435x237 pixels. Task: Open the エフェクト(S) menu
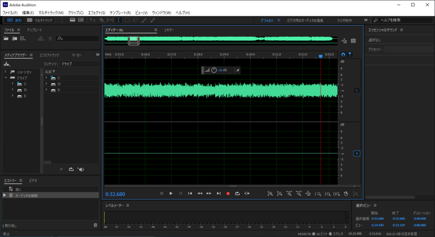[97, 13]
